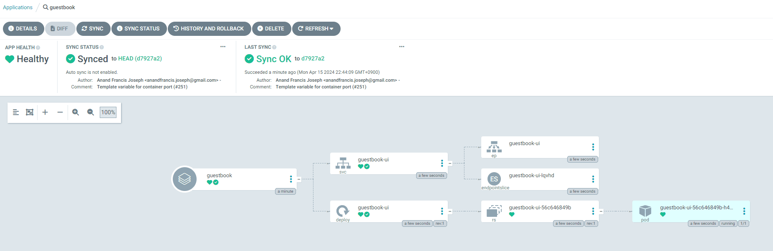Click the plus icon to expand all nodes
This screenshot has height=251, width=773.
point(45,112)
